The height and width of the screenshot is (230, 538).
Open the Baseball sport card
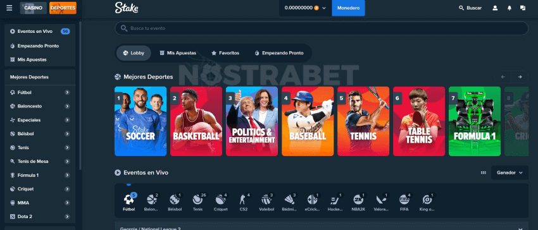click(x=308, y=121)
